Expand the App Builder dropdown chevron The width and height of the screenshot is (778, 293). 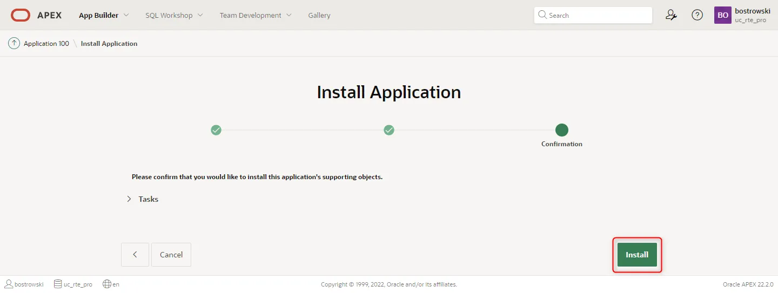click(126, 15)
